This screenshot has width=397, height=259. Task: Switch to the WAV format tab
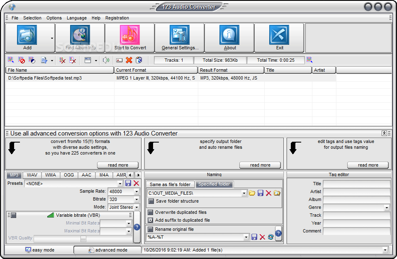tap(32, 175)
